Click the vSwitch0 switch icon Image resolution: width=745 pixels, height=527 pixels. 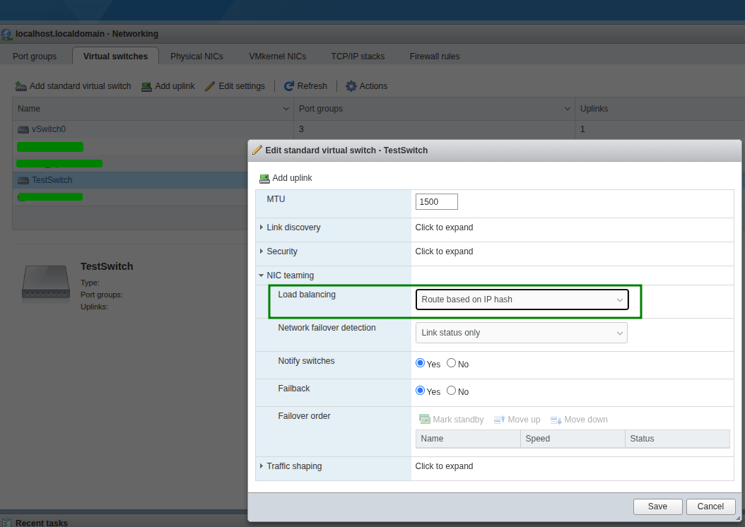pyautogui.click(x=23, y=130)
